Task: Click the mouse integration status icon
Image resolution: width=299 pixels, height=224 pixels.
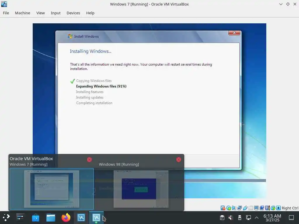Action: [x=273, y=208]
